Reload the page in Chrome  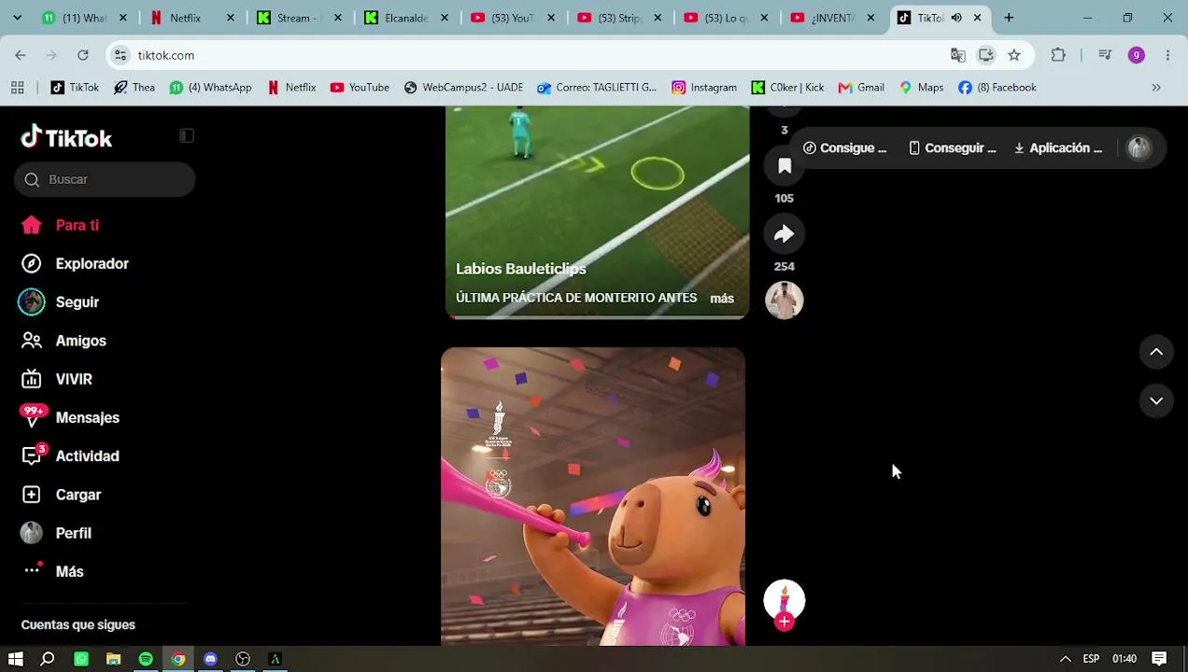83,55
